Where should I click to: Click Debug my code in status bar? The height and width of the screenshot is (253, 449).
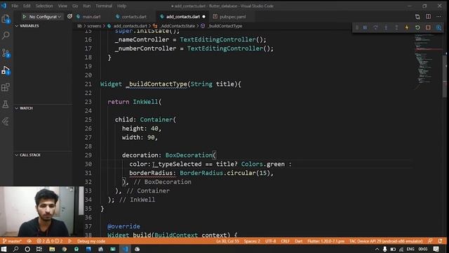[x=91, y=241]
